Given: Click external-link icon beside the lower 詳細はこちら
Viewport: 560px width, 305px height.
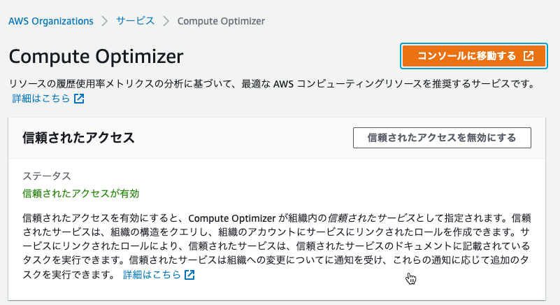Looking at the screenshot, I should (x=189, y=275).
